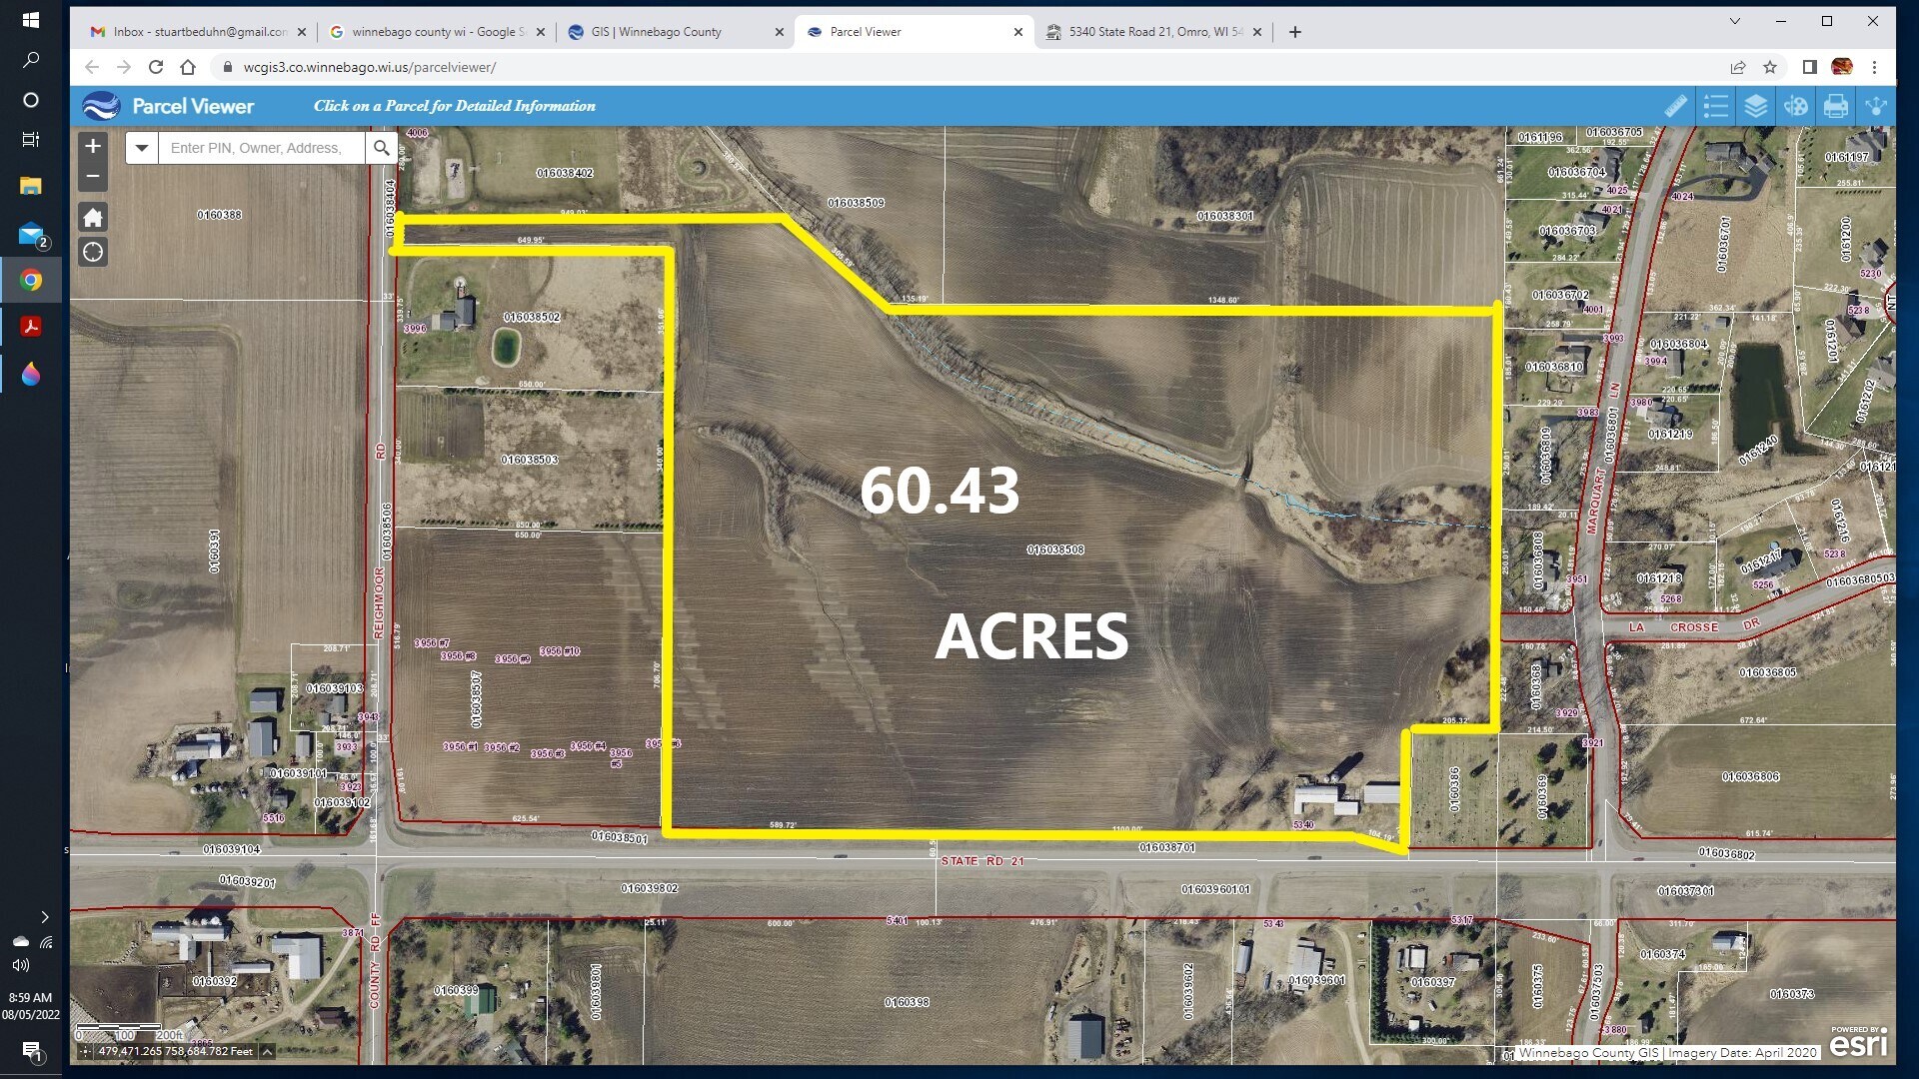Viewport: 1919px width, 1079px height.
Task: Open the map Legend
Action: pyautogui.click(x=1716, y=105)
